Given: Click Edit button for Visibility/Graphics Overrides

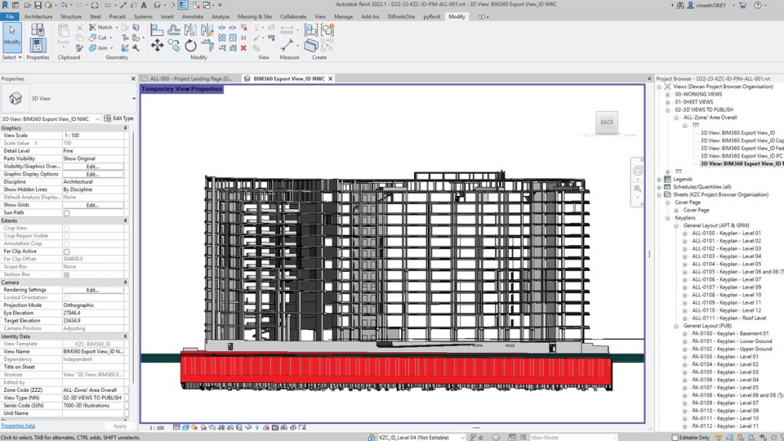Looking at the screenshot, I should (93, 166).
